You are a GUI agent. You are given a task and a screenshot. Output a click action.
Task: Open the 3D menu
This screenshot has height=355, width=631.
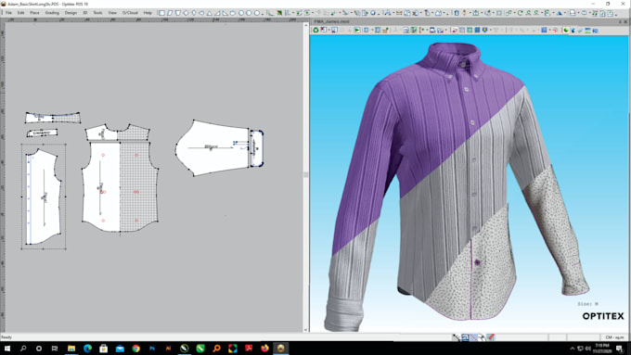pos(85,13)
